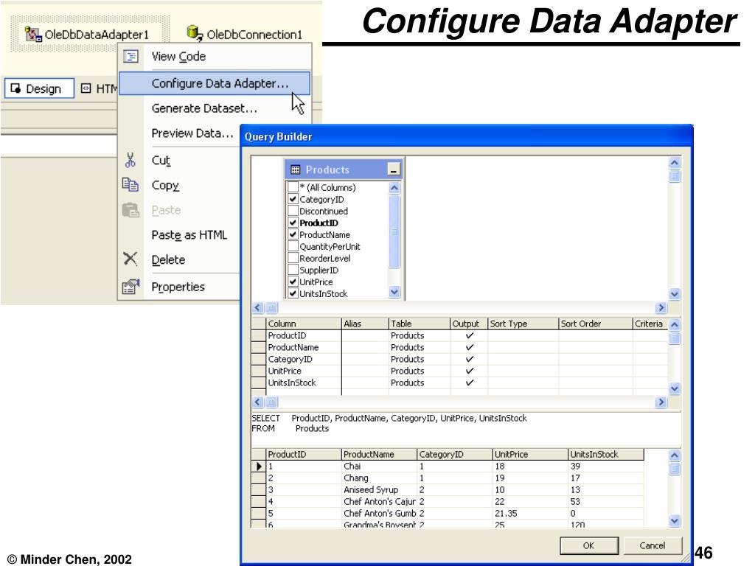Select the 21.35 unit price cell

[531, 513]
